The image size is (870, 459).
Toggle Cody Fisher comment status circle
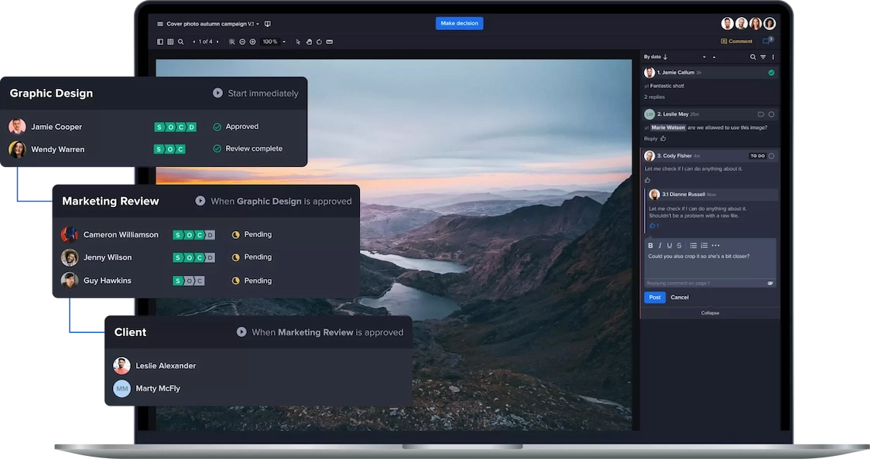click(771, 156)
